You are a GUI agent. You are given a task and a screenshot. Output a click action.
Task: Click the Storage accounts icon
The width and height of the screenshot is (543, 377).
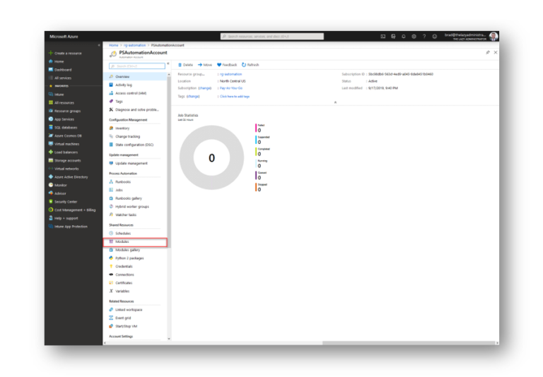click(x=51, y=160)
